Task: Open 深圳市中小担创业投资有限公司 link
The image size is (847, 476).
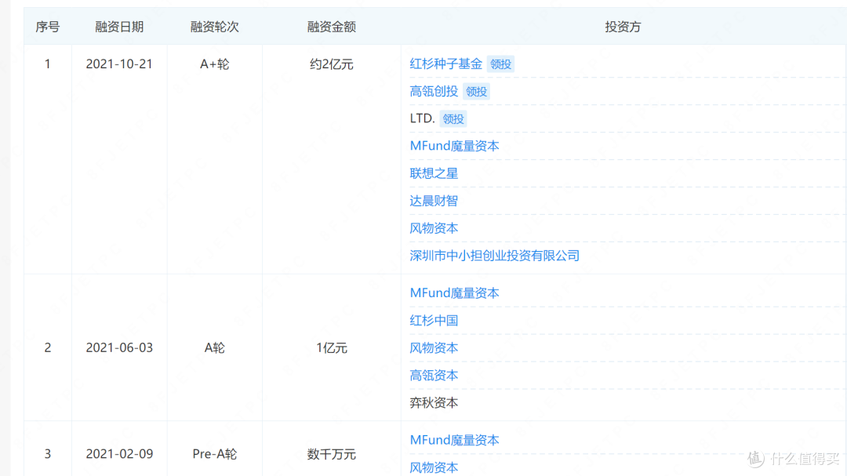Action: pyautogui.click(x=494, y=256)
